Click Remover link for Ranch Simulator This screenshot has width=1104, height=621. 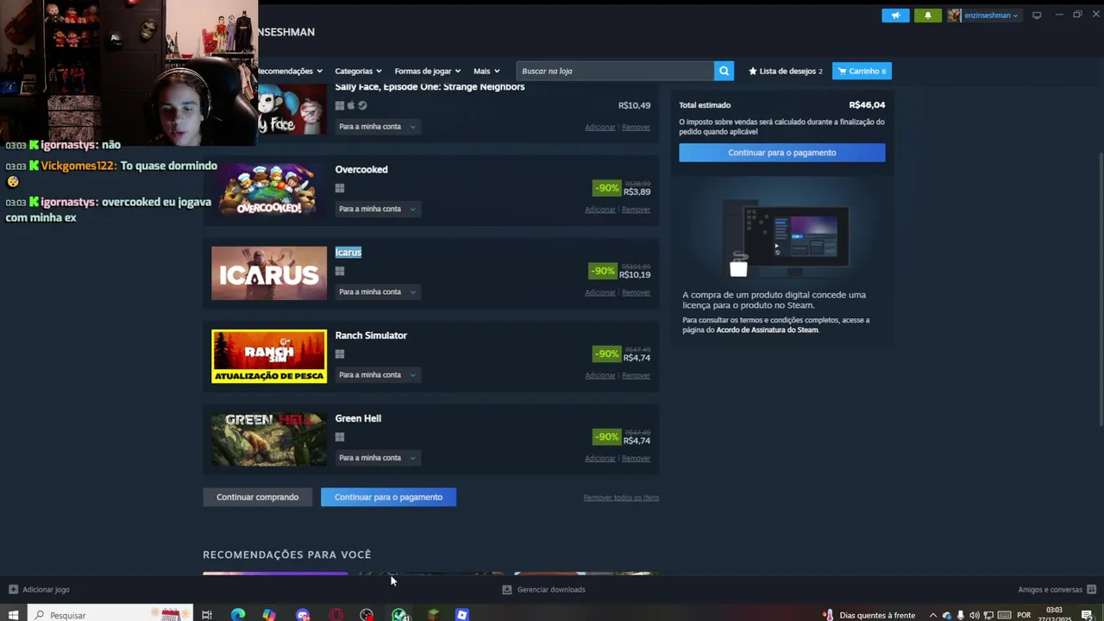(x=636, y=375)
